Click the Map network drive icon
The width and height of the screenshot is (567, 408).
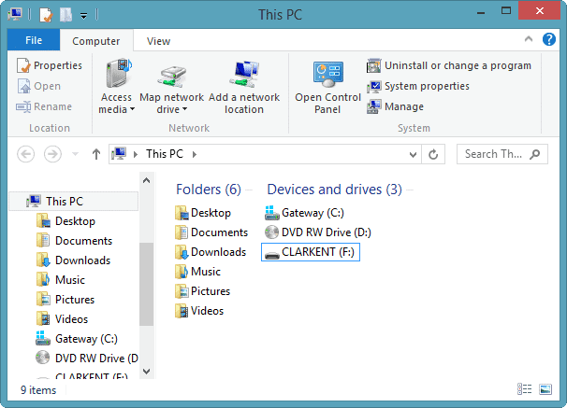(172, 77)
